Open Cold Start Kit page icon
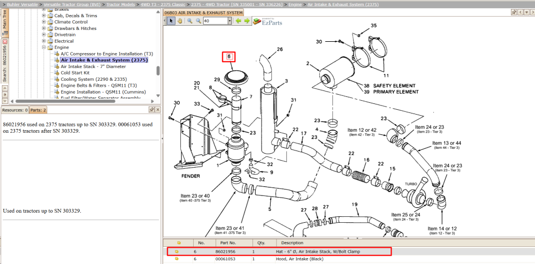This screenshot has width=535, height=264. coord(57,73)
